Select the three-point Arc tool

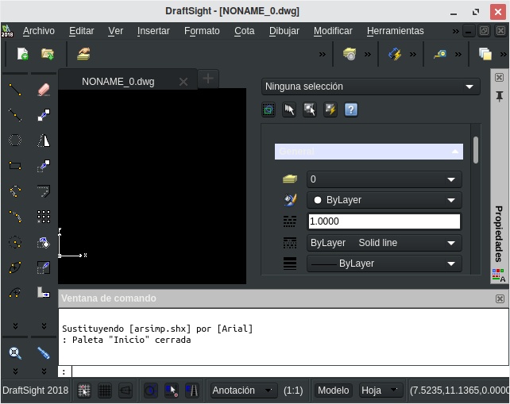15,191
